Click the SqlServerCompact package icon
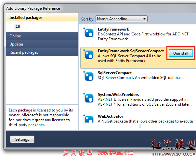 tap(89, 76)
